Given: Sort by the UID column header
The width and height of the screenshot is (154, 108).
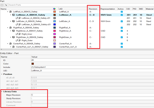Looking at the screenshot, I should [x=73, y=9].
